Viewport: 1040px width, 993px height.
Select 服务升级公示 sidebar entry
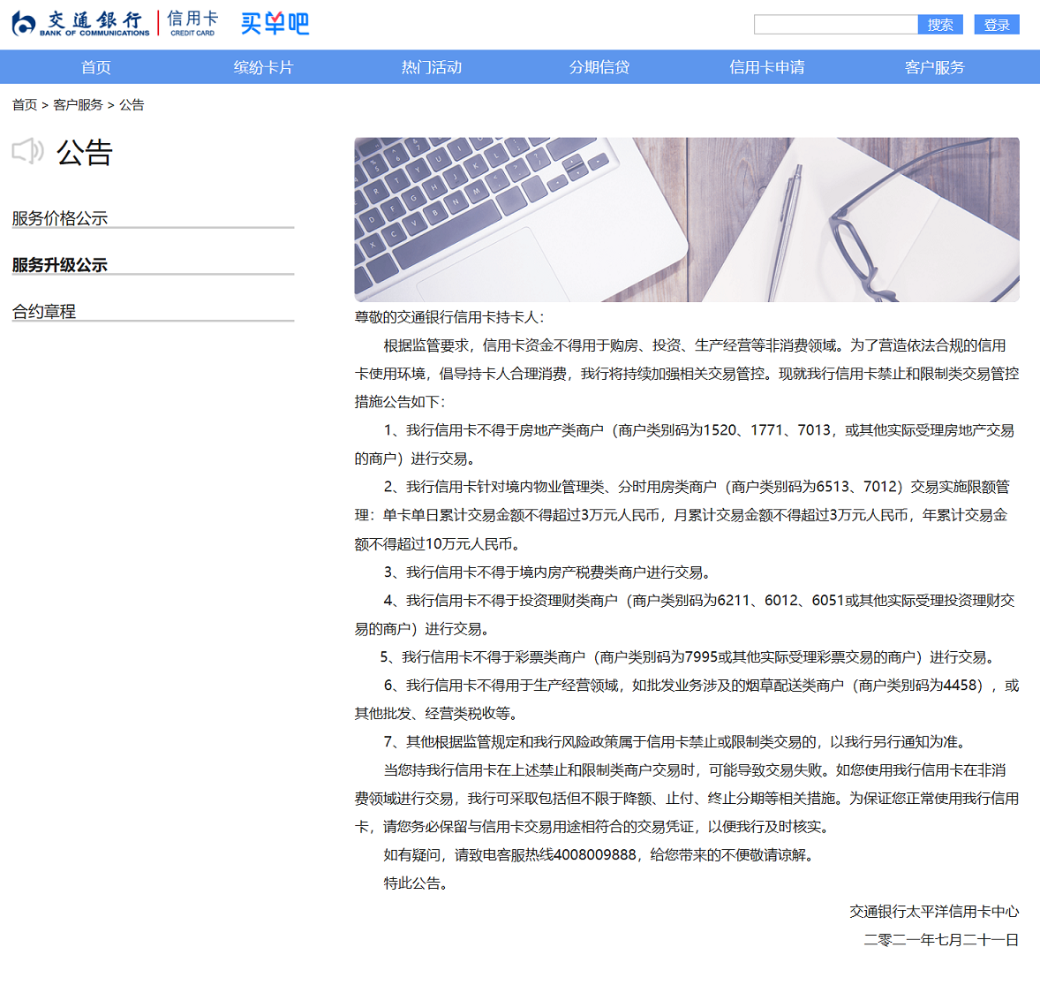point(60,265)
